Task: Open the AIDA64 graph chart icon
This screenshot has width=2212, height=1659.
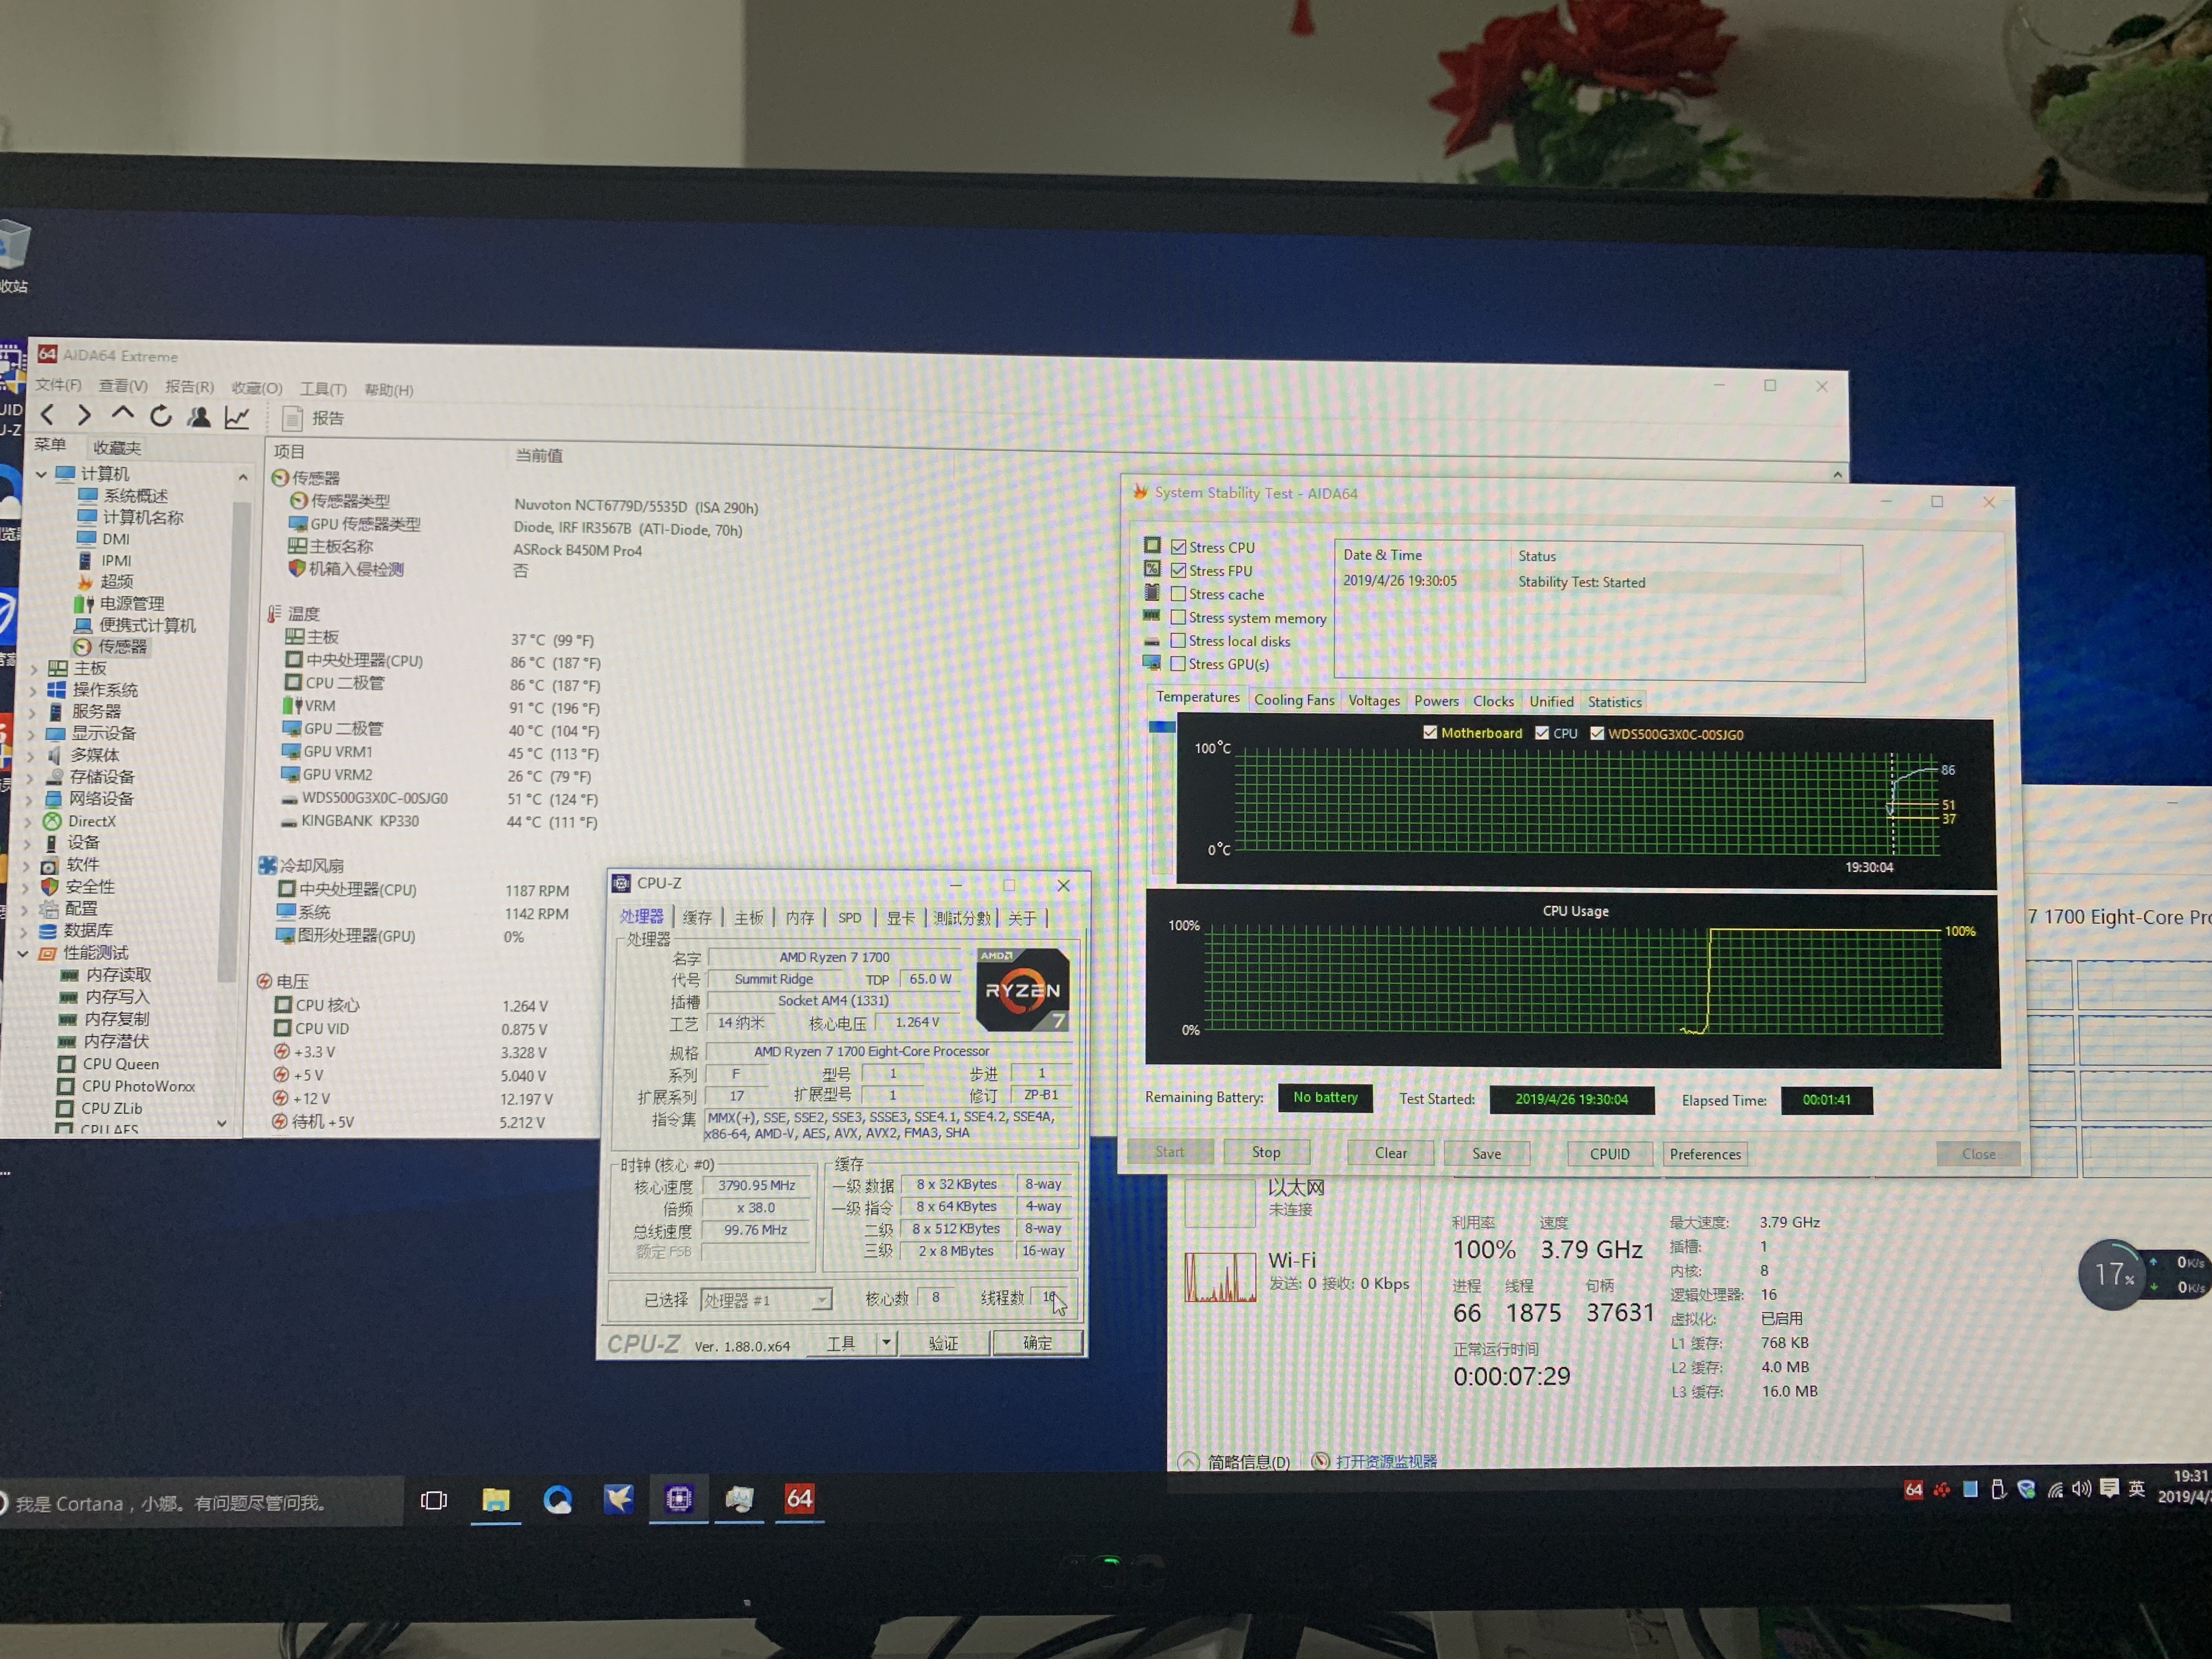Action: [x=237, y=417]
